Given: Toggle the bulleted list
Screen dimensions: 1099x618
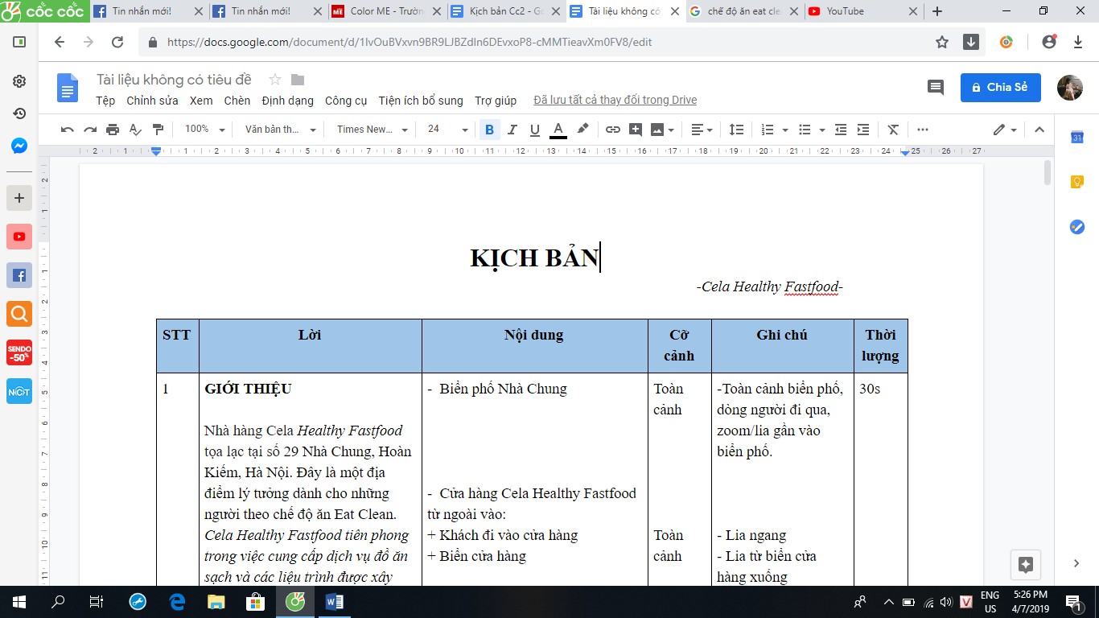Looking at the screenshot, I should 805,130.
